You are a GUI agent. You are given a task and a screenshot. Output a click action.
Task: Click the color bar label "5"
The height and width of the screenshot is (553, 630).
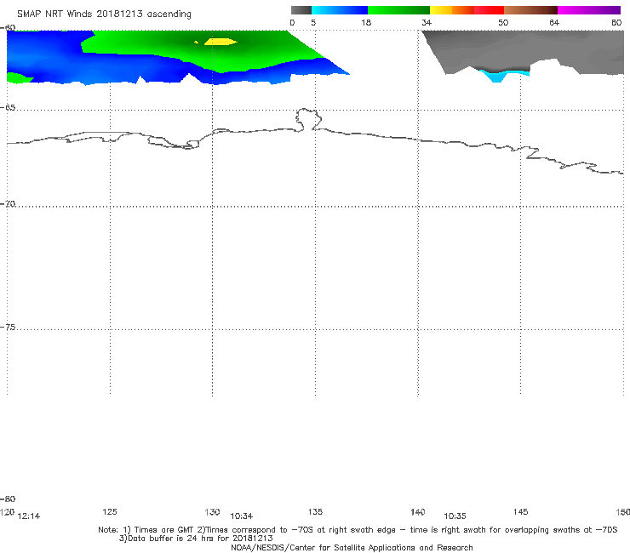pyautogui.click(x=313, y=22)
